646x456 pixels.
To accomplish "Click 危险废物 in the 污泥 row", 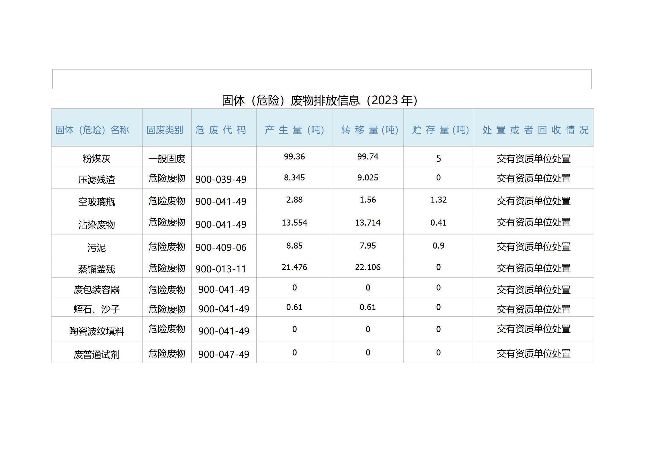I will pyautogui.click(x=167, y=247).
